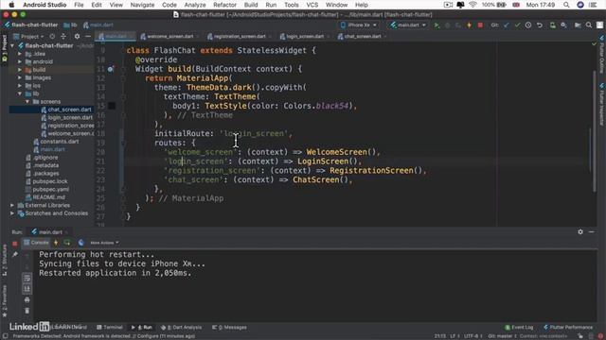This screenshot has width=606, height=340.
Task: Click the Git update project arrow icon
Action: pyautogui.click(x=507, y=25)
